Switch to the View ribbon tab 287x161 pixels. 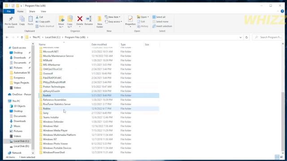pos(43,11)
